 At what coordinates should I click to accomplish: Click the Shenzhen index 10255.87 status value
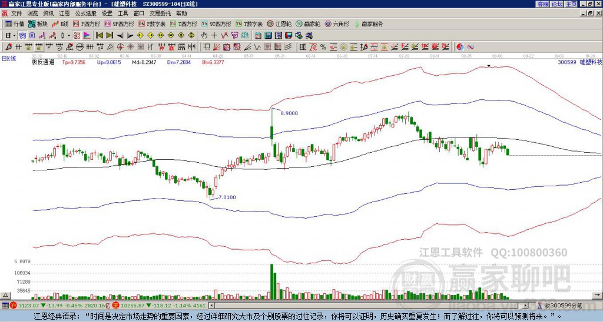coord(134,306)
